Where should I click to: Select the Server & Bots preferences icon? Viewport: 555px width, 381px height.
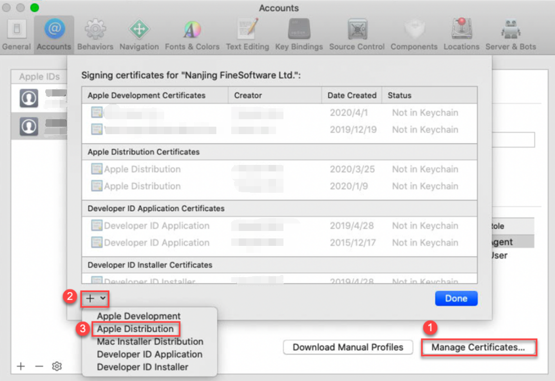point(511,32)
